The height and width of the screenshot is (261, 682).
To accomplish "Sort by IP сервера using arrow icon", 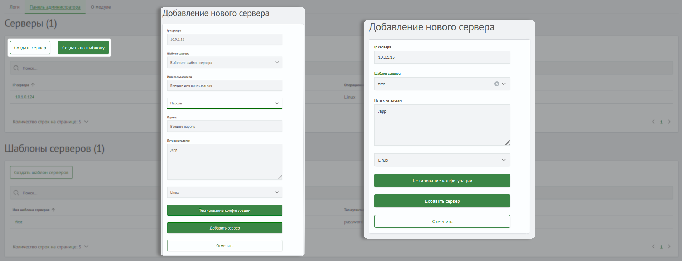I will 33,85.
